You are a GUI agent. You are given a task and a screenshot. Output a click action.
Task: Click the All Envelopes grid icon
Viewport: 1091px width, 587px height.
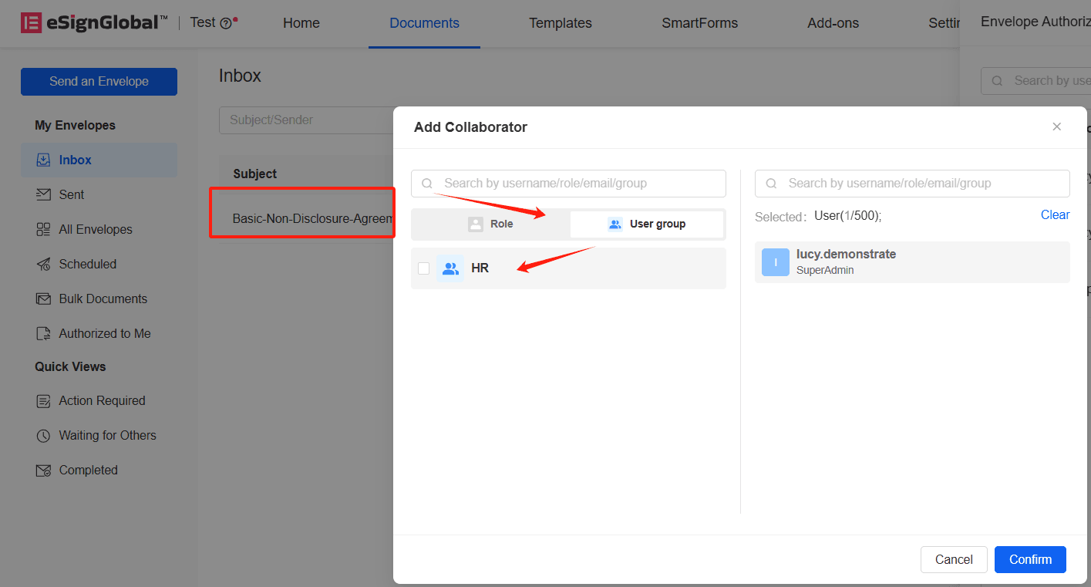tap(43, 230)
